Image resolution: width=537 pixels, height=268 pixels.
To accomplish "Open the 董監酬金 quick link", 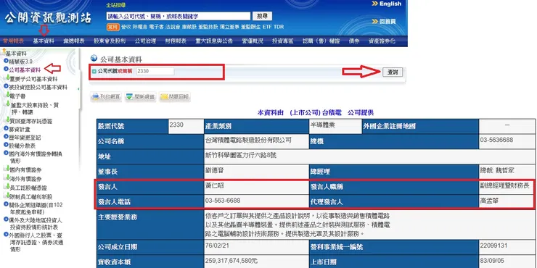I will (x=250, y=27).
